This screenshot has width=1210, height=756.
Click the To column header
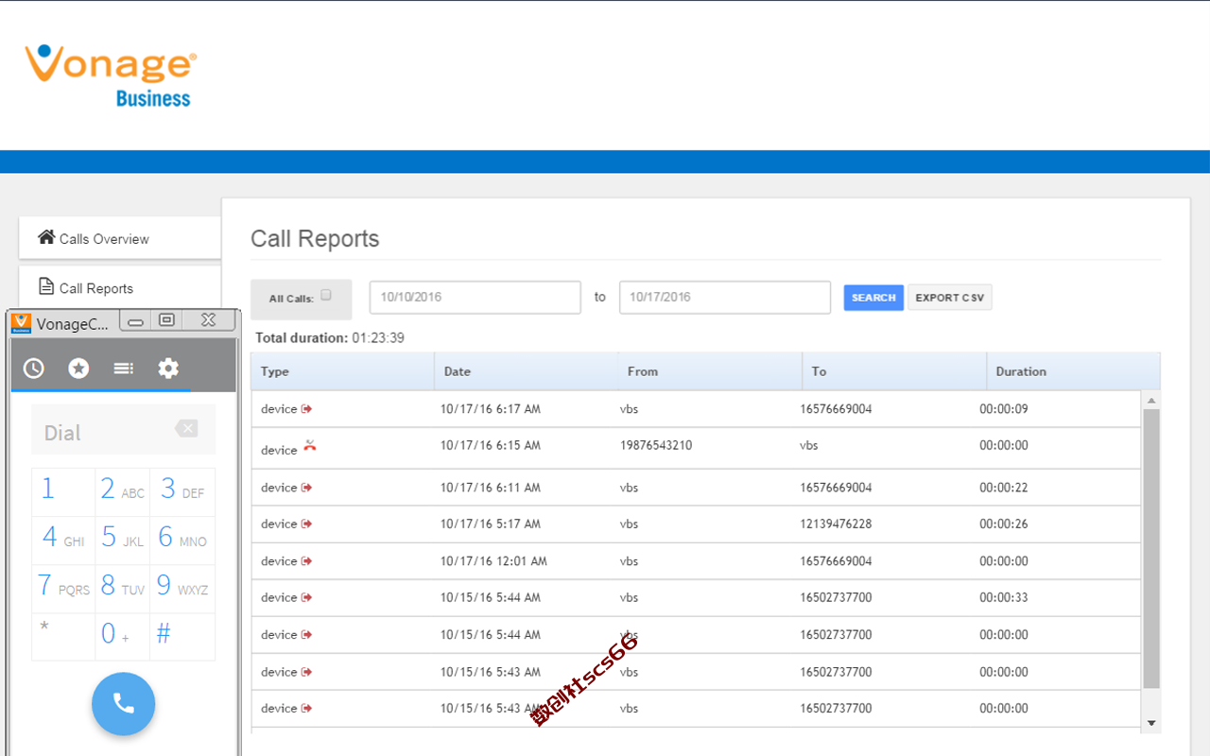(x=894, y=371)
